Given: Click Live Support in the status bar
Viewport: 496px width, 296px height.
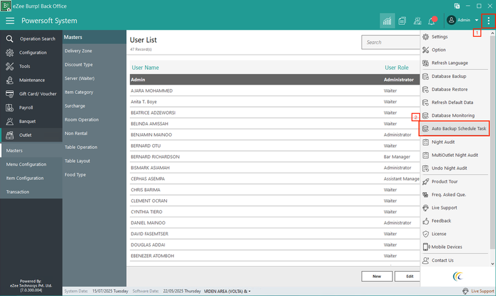Looking at the screenshot, I should coord(478,291).
